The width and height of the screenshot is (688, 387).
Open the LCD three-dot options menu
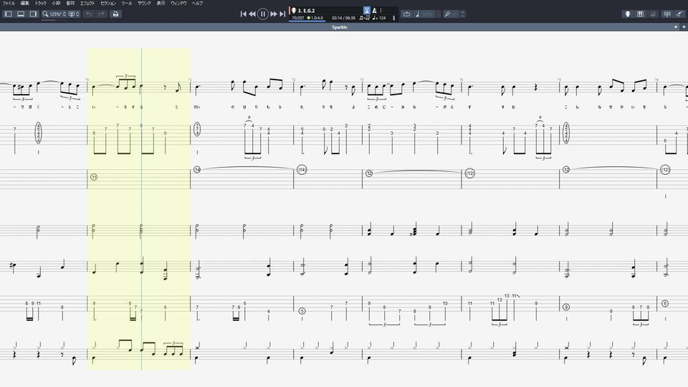[381, 10]
